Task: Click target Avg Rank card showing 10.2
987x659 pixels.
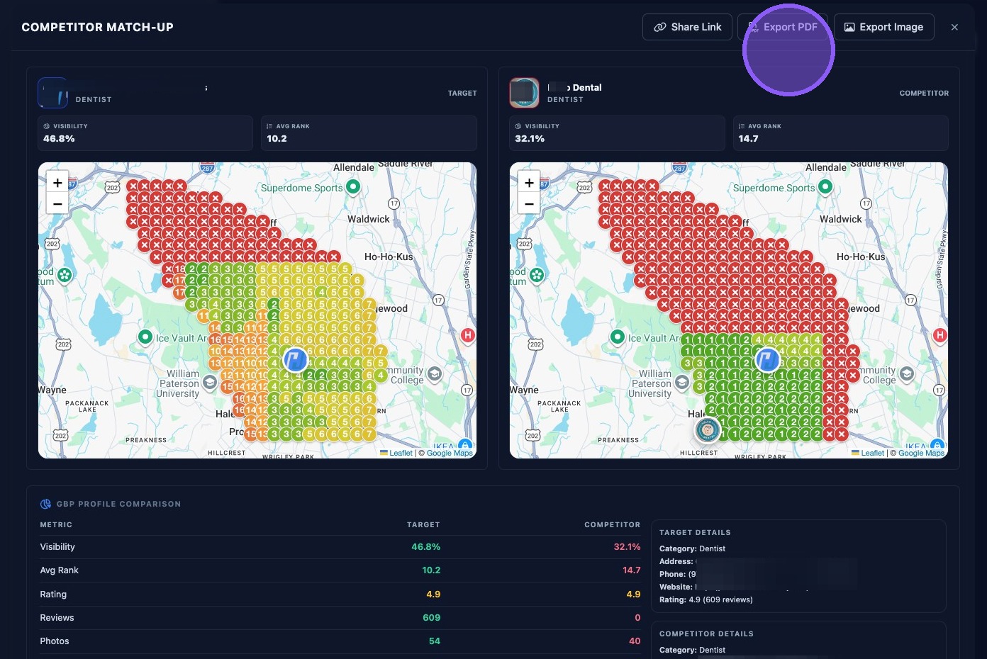Action: (369, 133)
